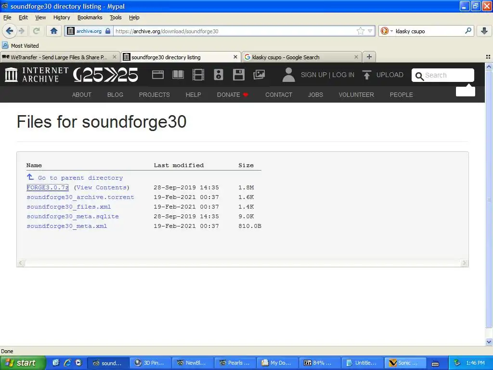Open the browser home page icon
Viewport: 493px width, 370px height.
[54, 31]
